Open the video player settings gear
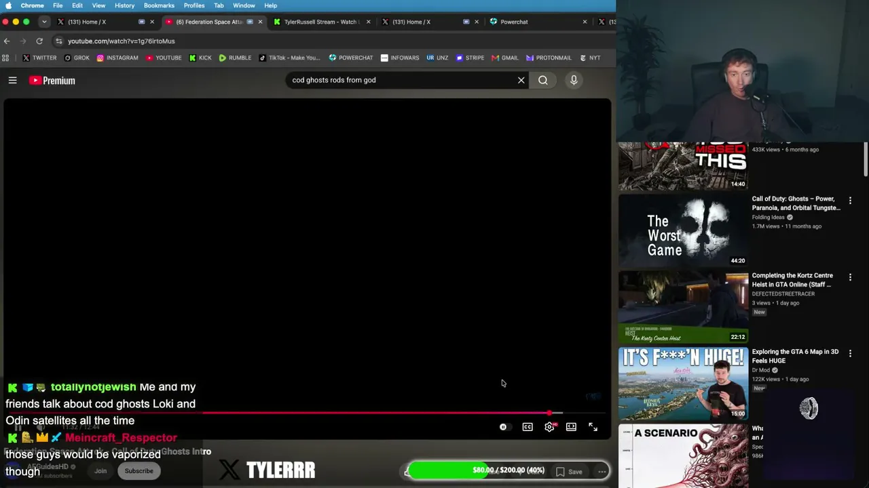 pyautogui.click(x=550, y=427)
